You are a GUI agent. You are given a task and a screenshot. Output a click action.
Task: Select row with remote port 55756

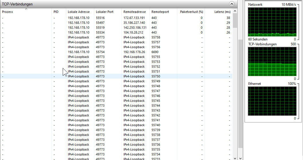116,47
